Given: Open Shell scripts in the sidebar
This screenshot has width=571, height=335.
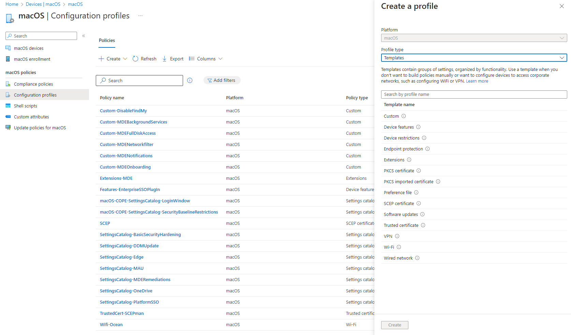Looking at the screenshot, I should (26, 106).
